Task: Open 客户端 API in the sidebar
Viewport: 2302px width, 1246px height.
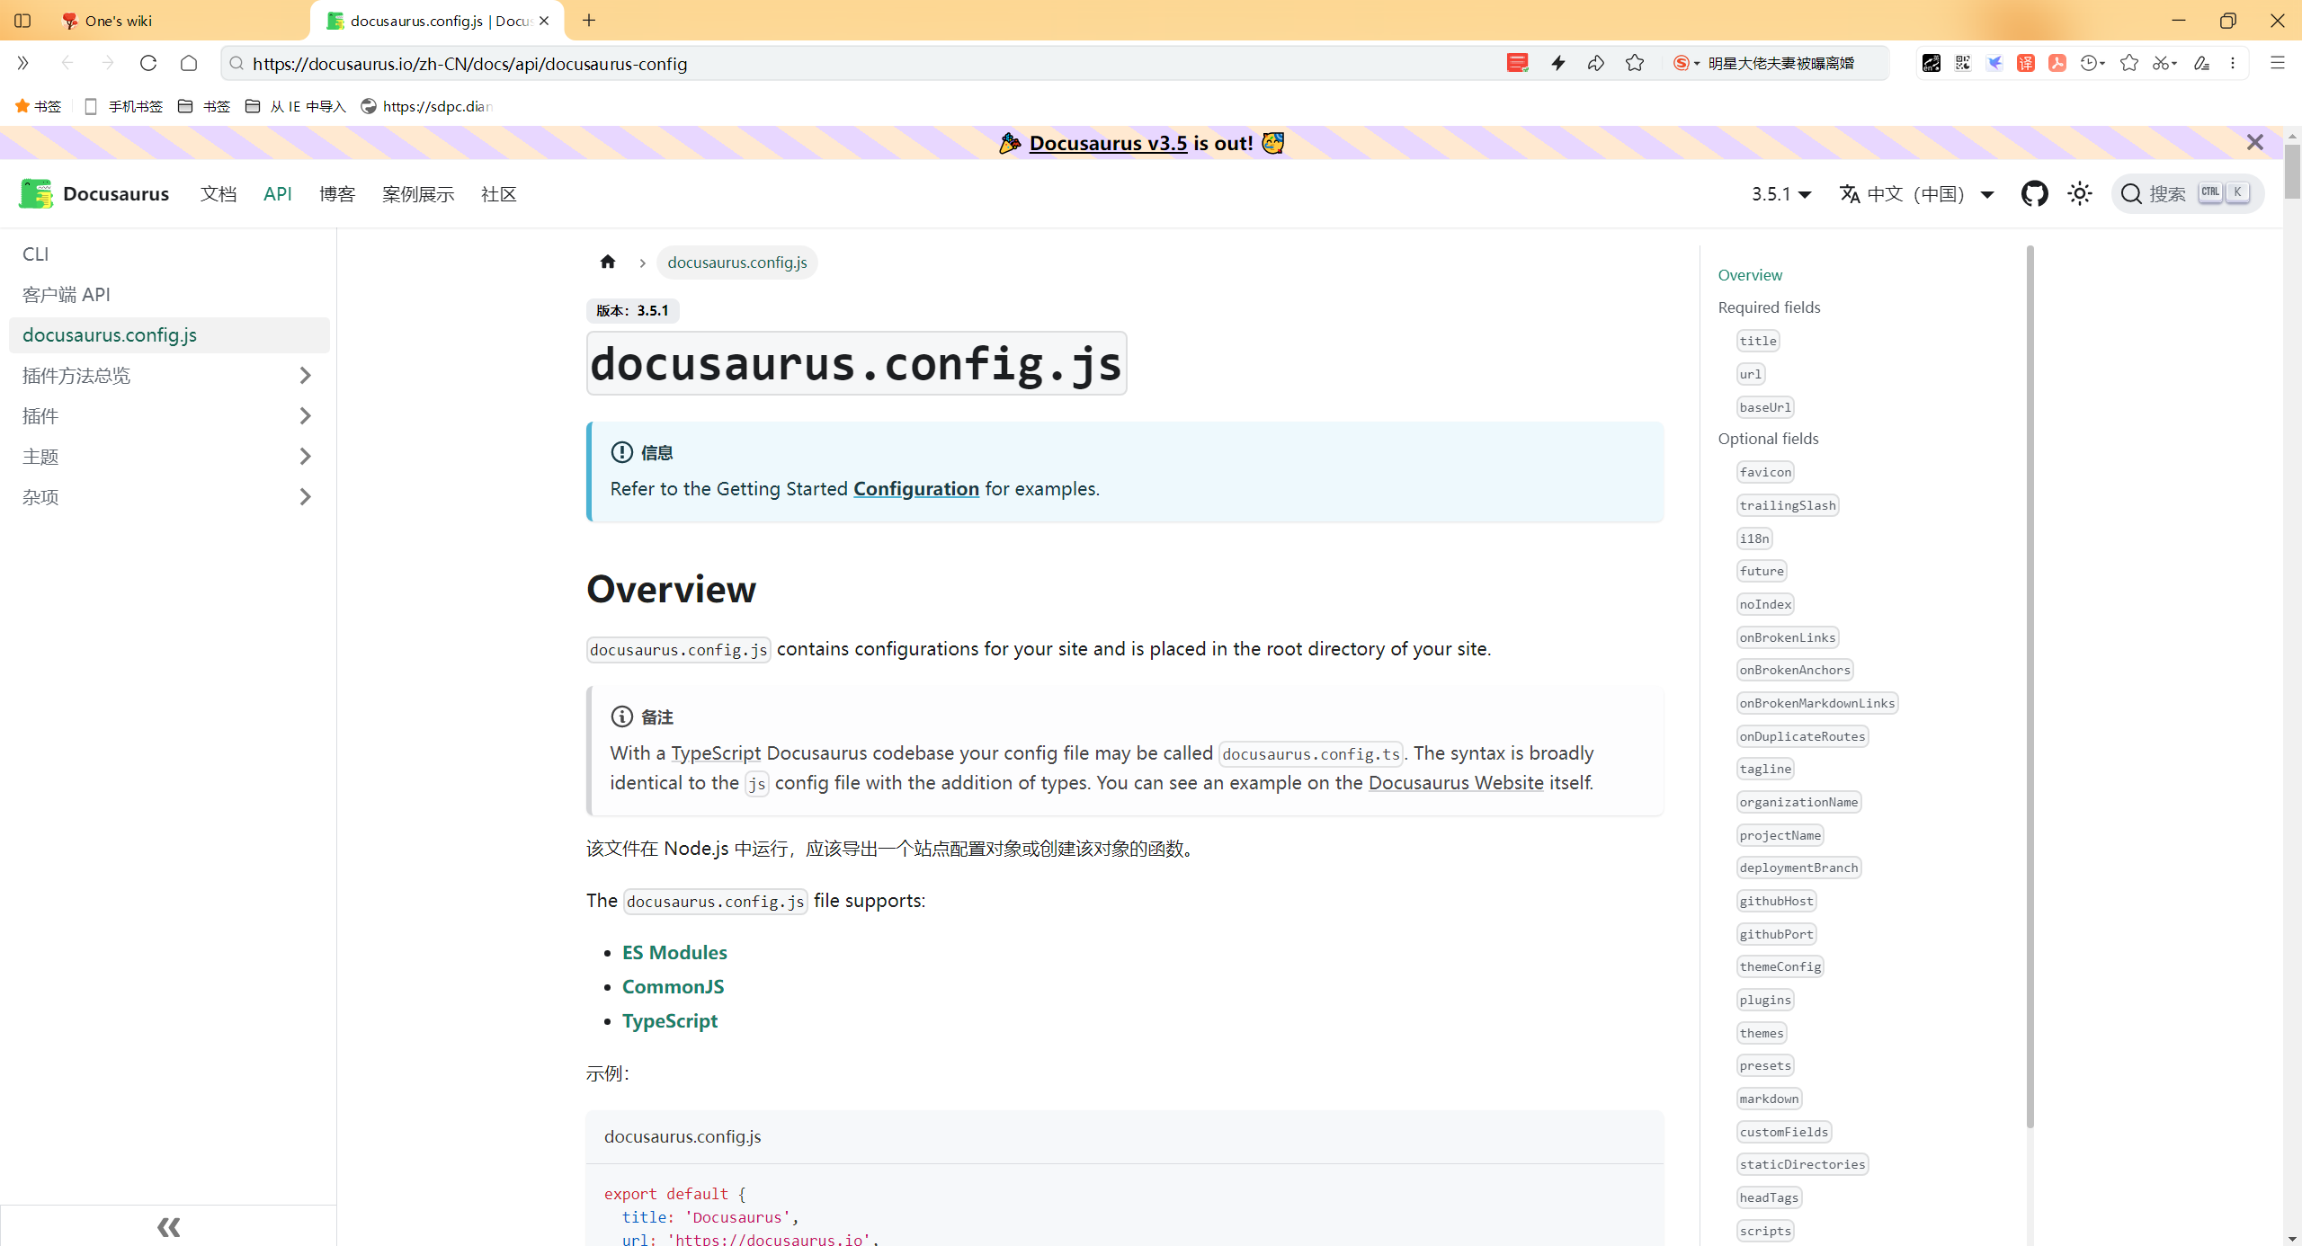Action: click(x=169, y=295)
